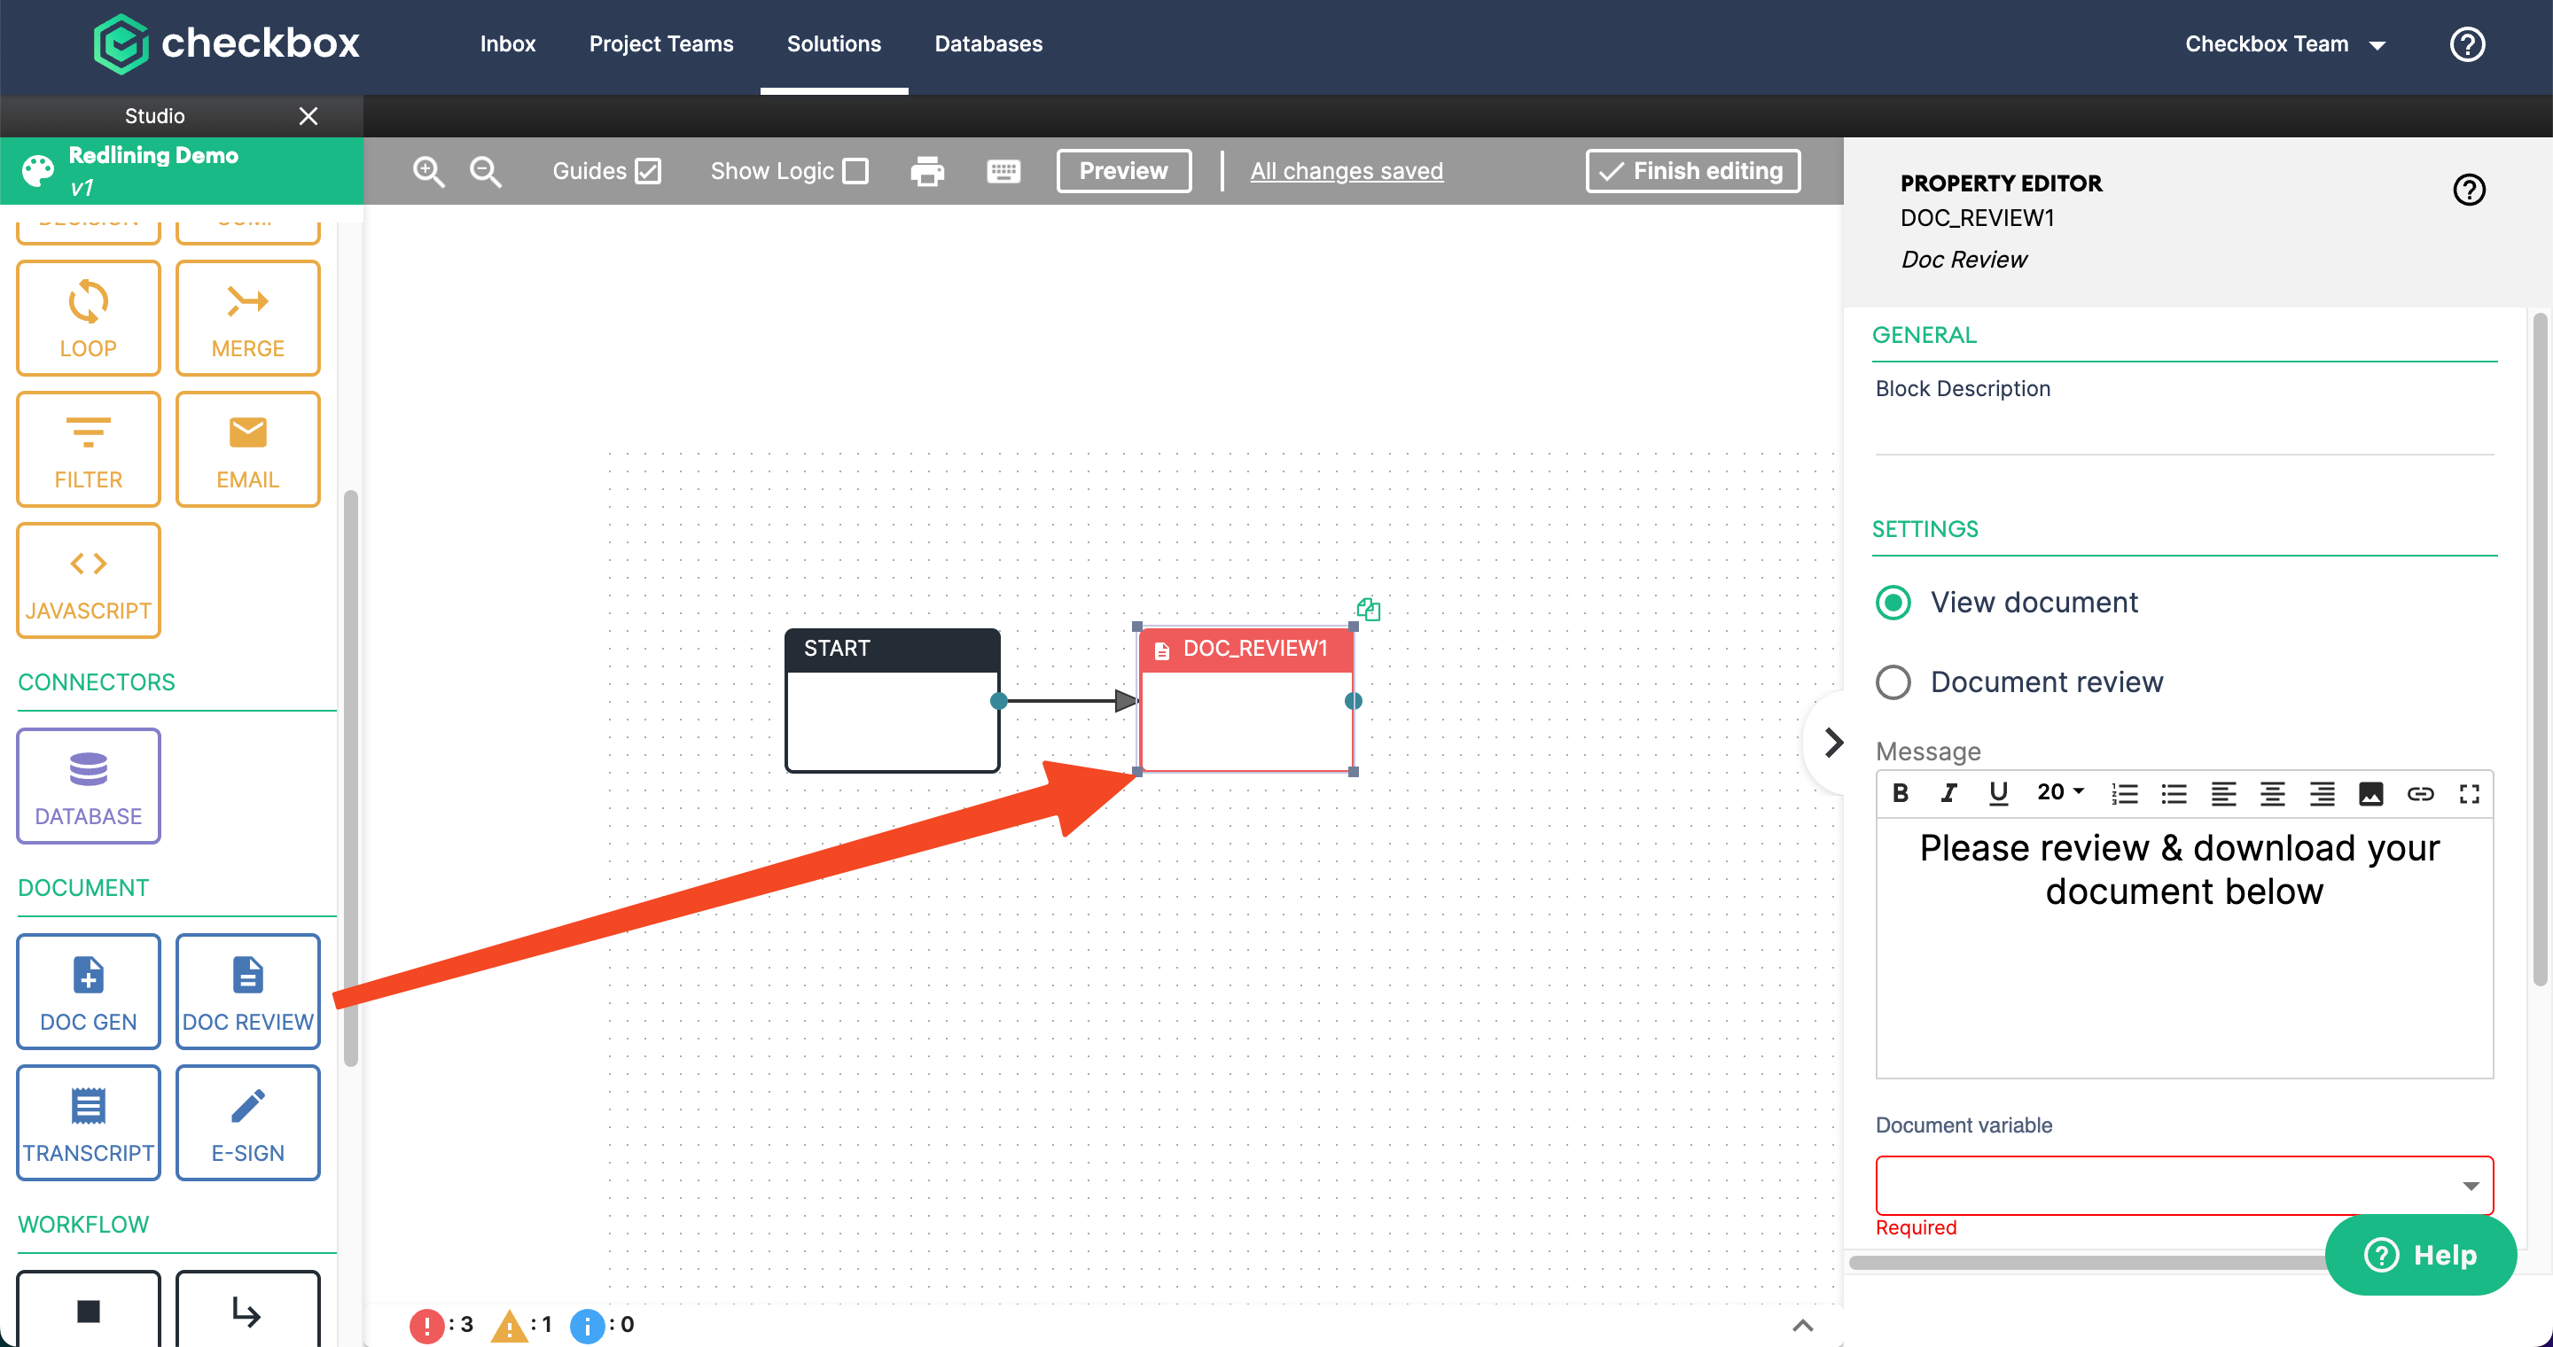Expand message editor to fullscreen
The width and height of the screenshot is (2553, 1347).
pyautogui.click(x=2469, y=793)
